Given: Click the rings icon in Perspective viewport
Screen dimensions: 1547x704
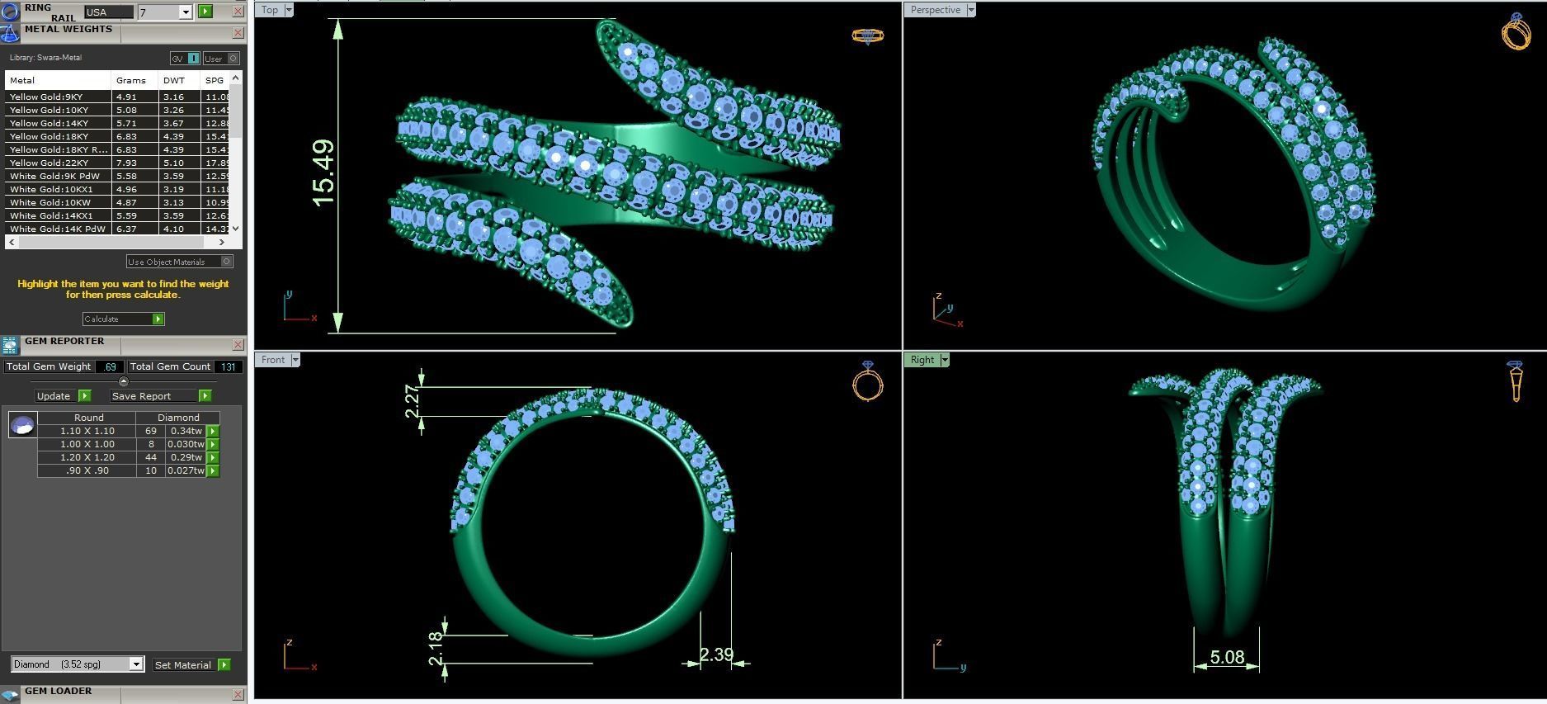Looking at the screenshot, I should [1516, 31].
